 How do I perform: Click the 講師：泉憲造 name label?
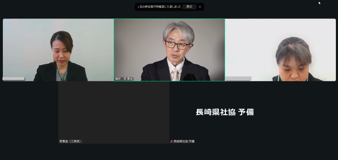click(124, 79)
